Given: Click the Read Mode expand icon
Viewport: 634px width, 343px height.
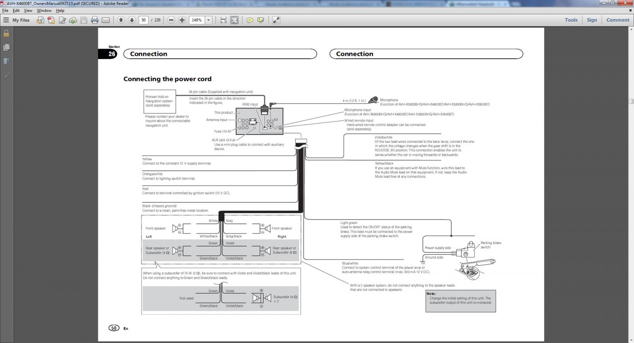Looking at the screenshot, I should [x=276, y=20].
